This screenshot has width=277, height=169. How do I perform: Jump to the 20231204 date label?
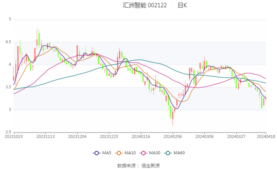[77, 136]
